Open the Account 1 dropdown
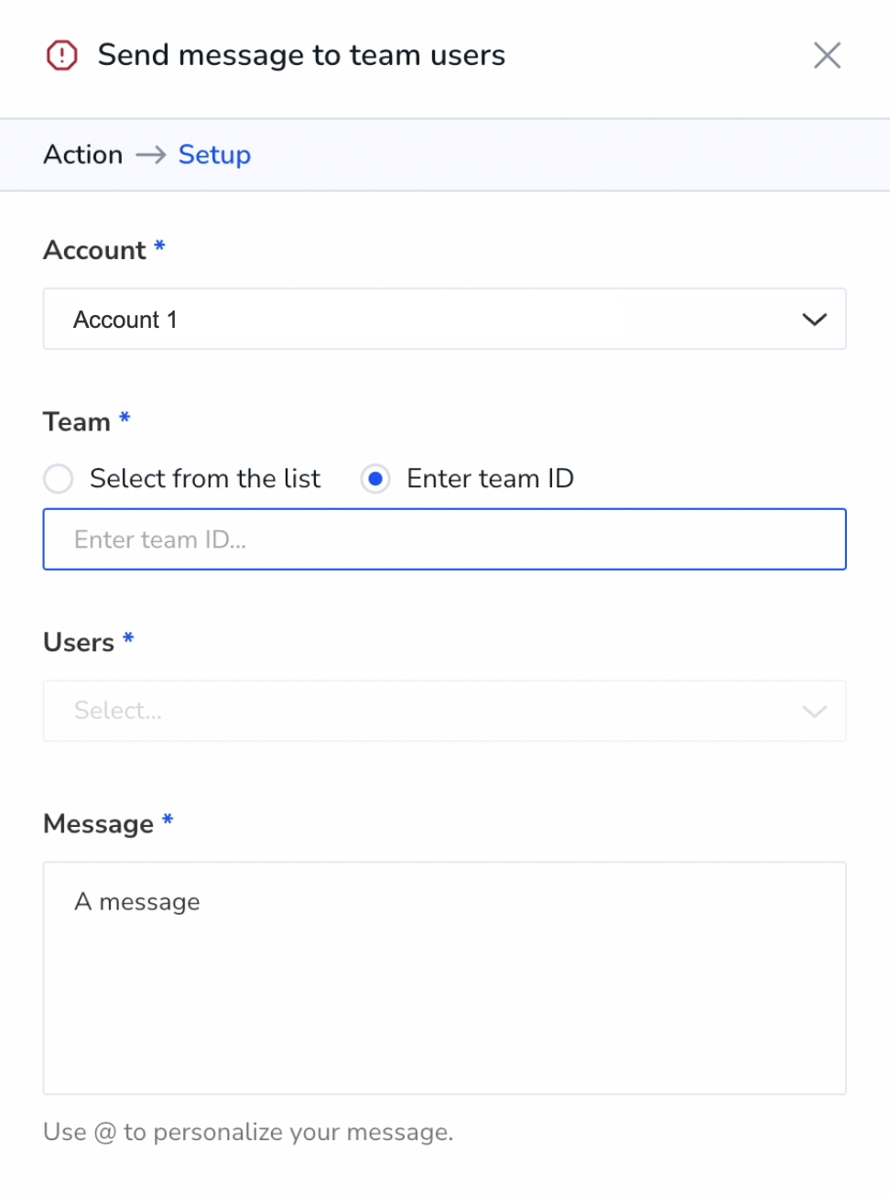 coord(444,319)
